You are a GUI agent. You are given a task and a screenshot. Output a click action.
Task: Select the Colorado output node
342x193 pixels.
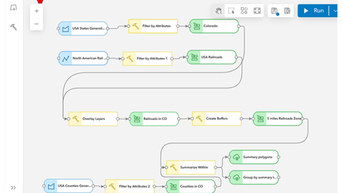(214, 26)
